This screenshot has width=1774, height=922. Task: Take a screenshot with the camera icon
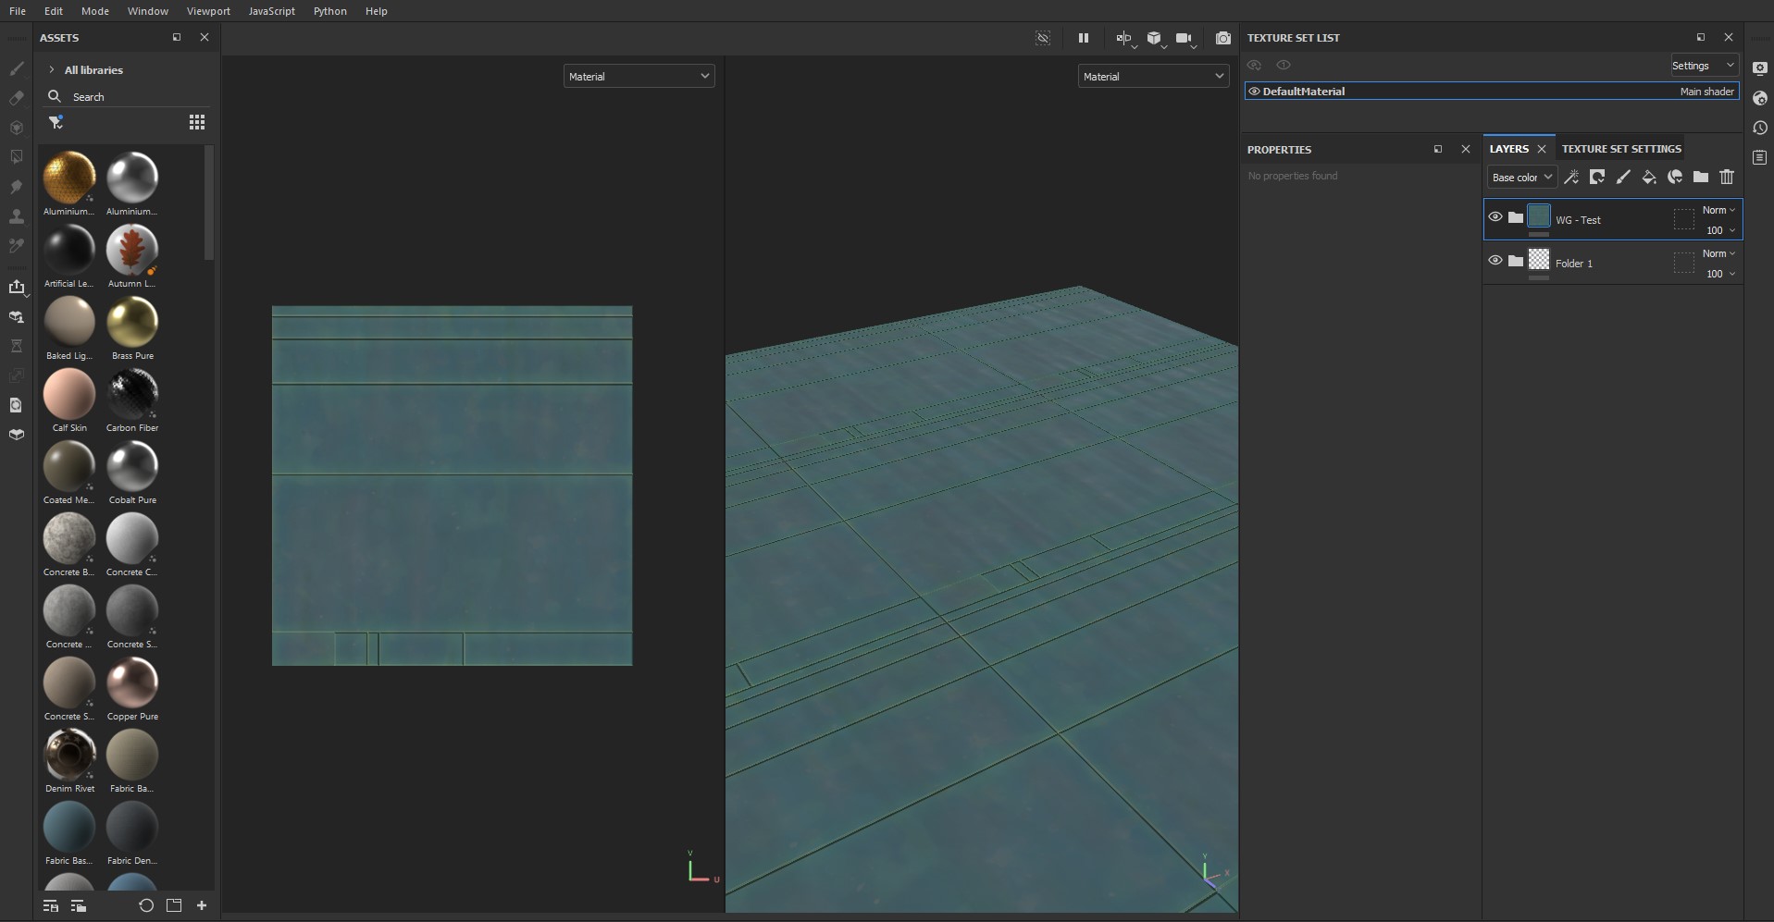pyautogui.click(x=1222, y=38)
